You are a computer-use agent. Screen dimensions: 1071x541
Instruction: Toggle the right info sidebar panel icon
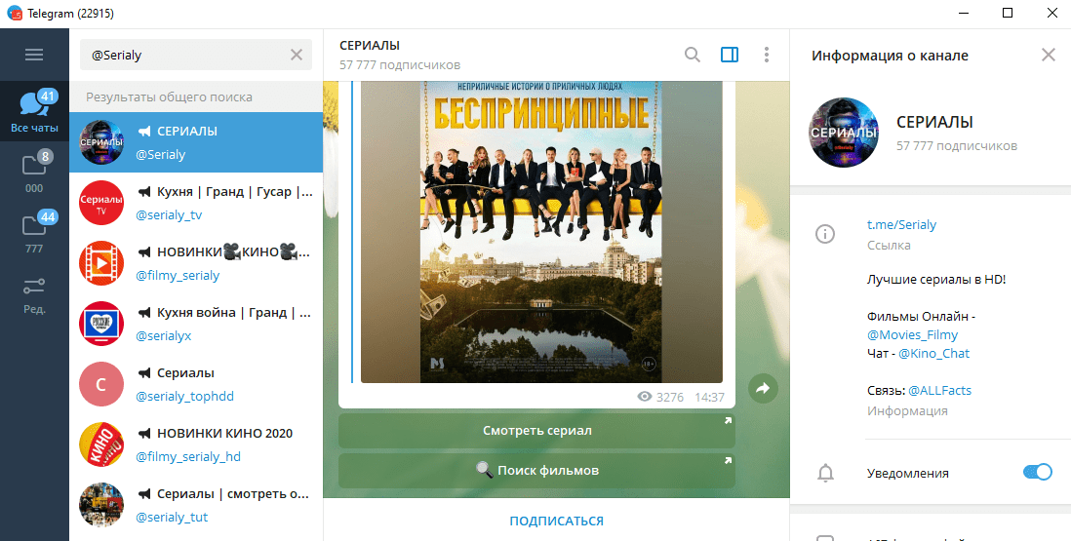(730, 55)
